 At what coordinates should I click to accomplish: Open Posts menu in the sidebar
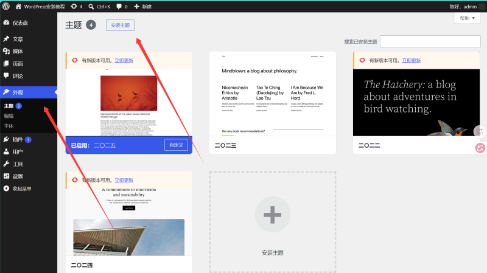(29, 39)
